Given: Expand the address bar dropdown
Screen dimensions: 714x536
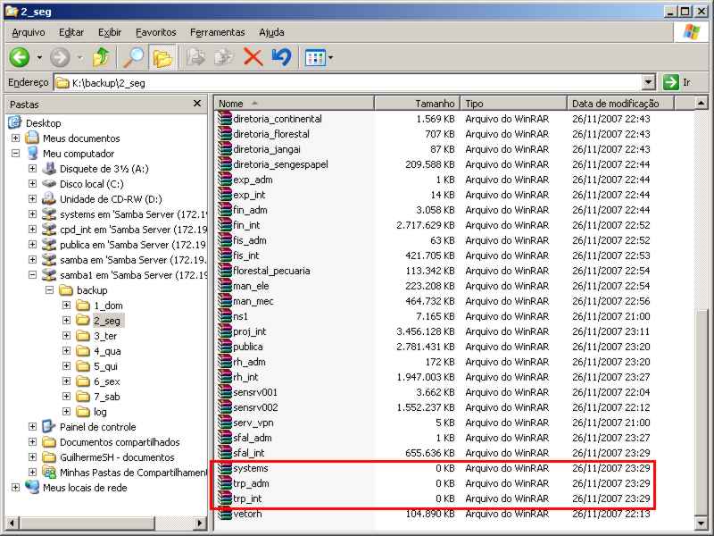Looking at the screenshot, I should coord(649,82).
